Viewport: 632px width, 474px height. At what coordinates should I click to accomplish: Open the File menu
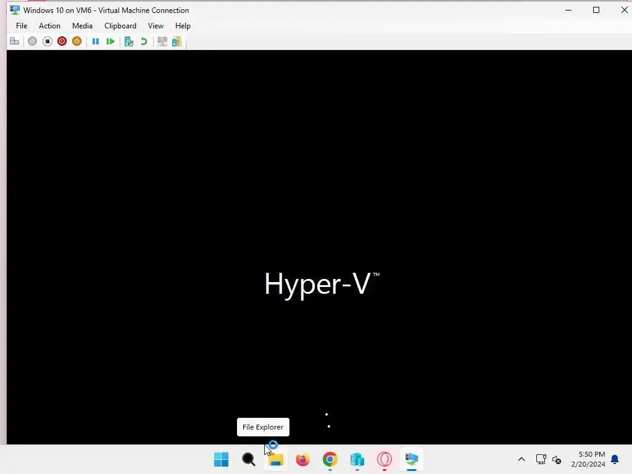(22, 26)
